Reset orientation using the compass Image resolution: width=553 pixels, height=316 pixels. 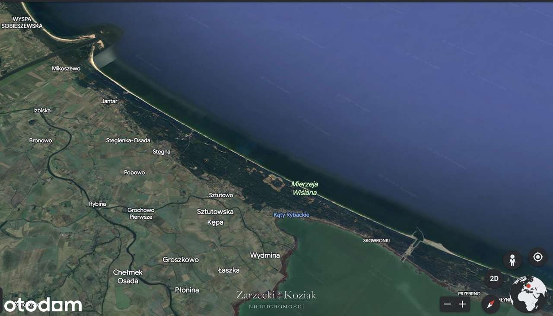[x=491, y=304]
